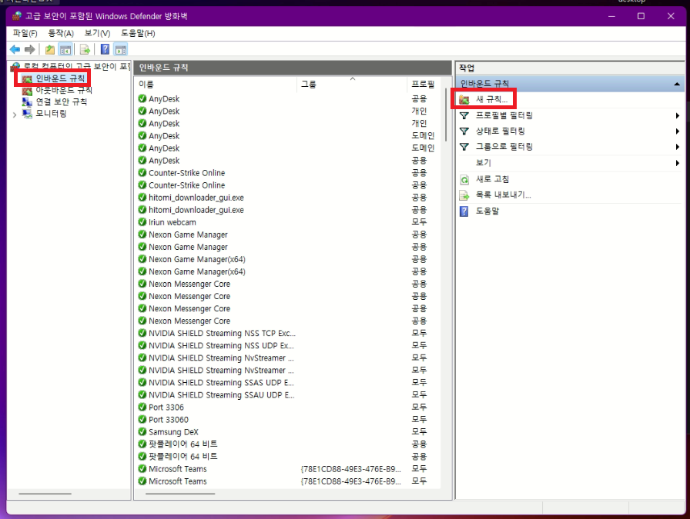This screenshot has width=690, height=519.
Task: Select the Port 33060 rule
Action: point(289,420)
